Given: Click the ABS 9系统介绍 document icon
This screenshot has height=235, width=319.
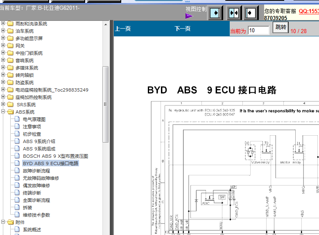Looking at the screenshot, I should 17,141.
